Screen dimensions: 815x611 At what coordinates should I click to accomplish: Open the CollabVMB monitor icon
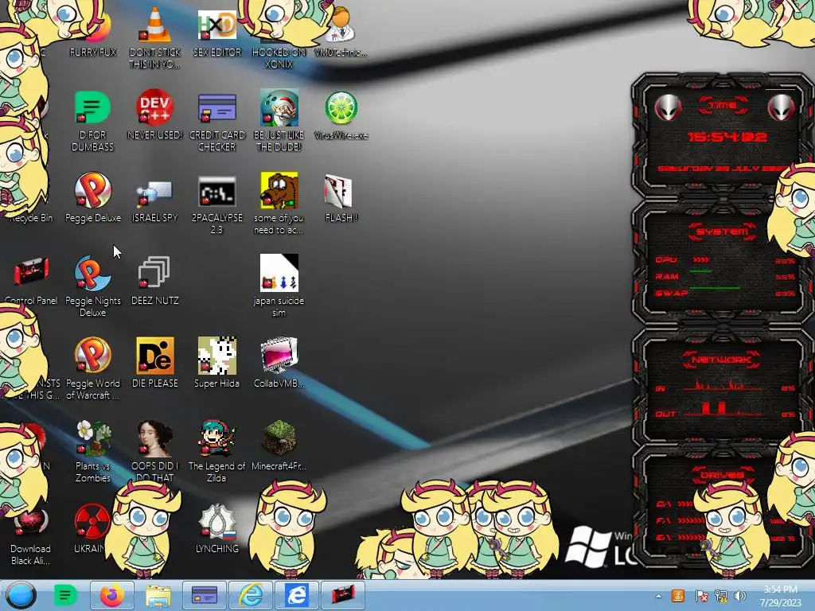coord(279,356)
